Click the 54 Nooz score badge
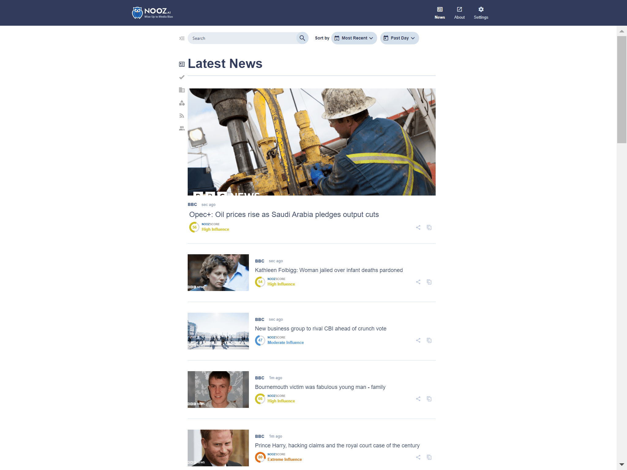The height and width of the screenshot is (470, 627). (x=260, y=282)
